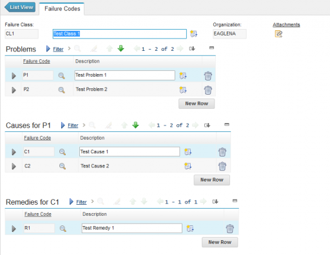Edit the Test Remedy 1 description field
330x255 pixels.
coord(132,228)
